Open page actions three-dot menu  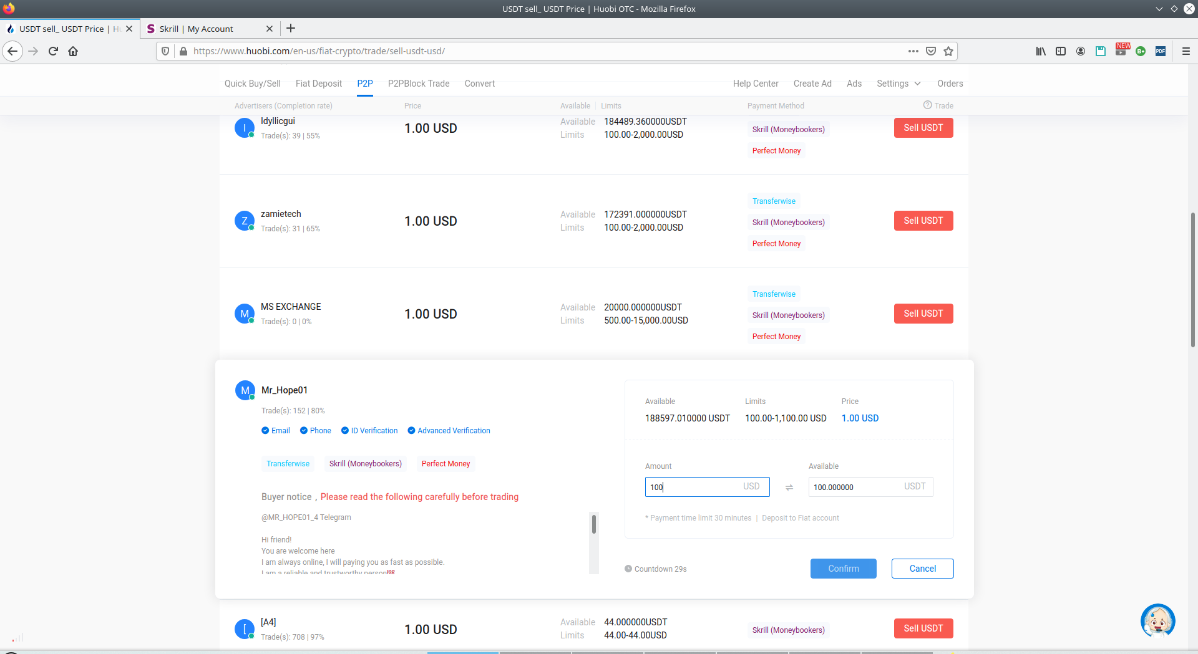pos(913,51)
